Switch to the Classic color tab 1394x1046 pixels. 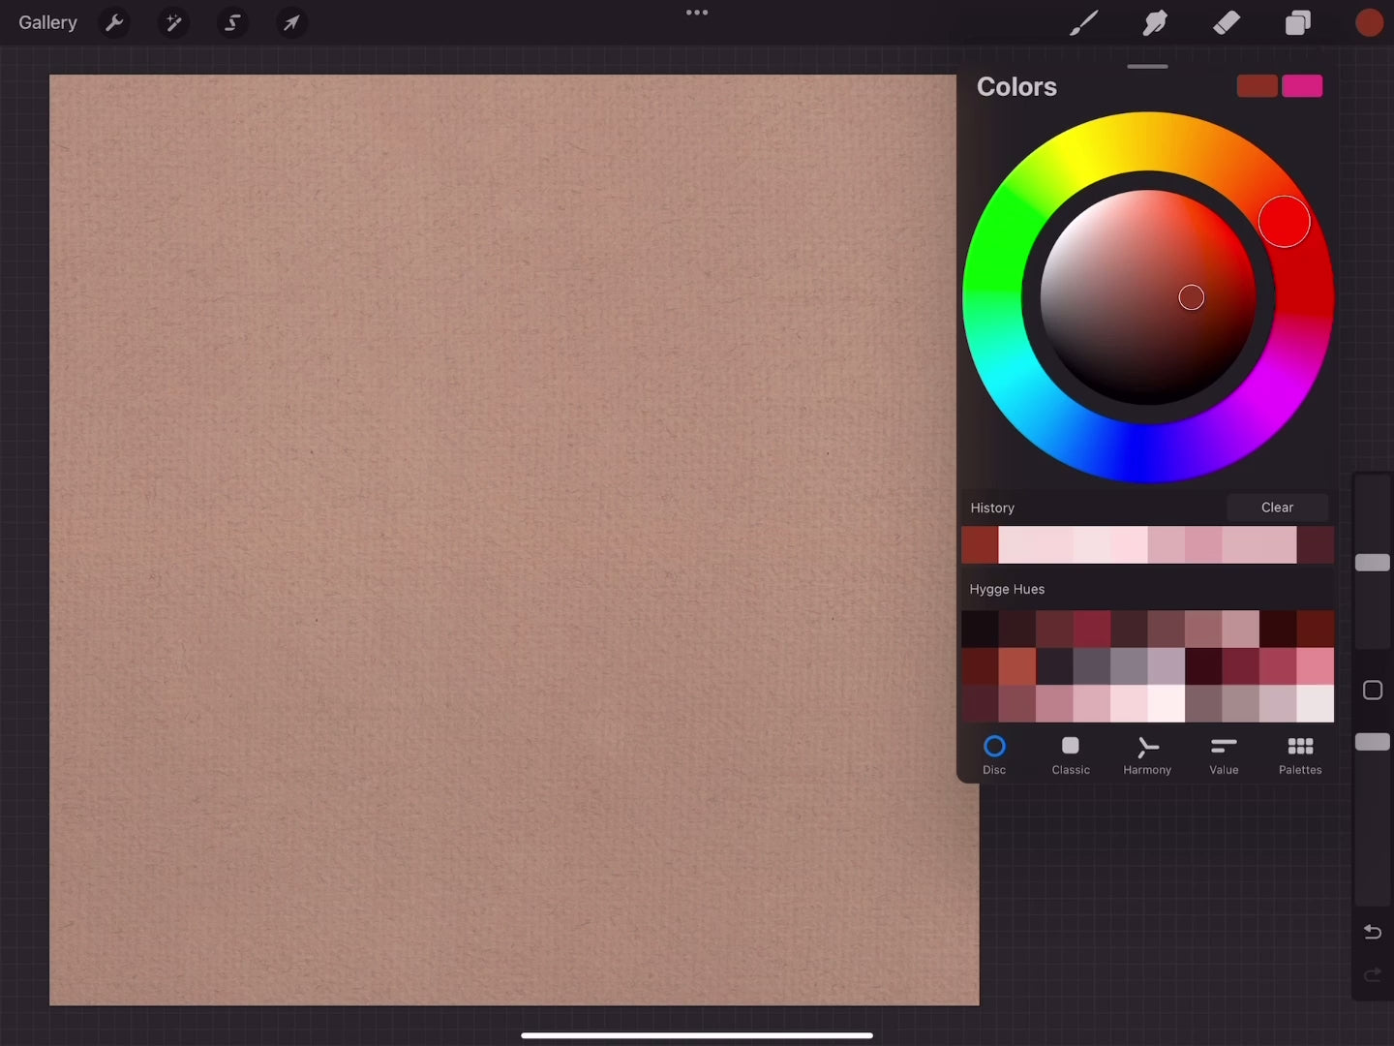1071,755
